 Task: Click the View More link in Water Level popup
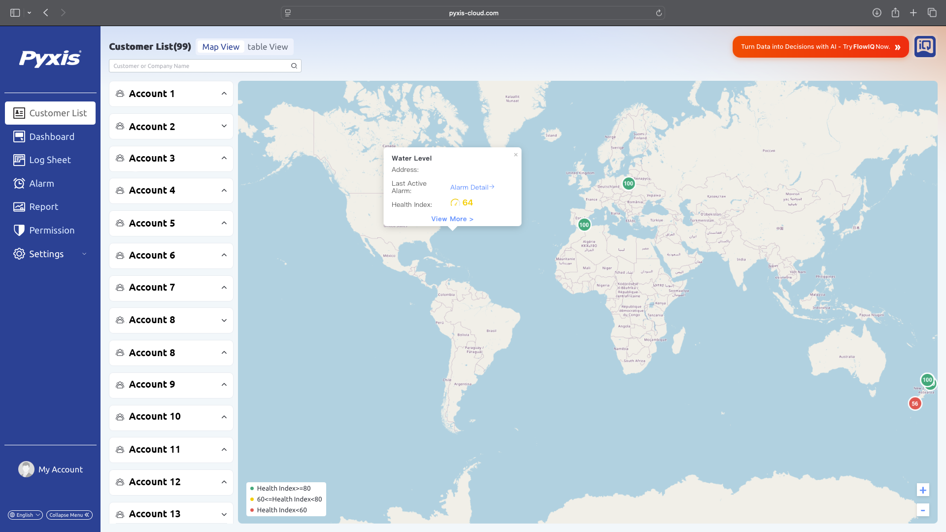pyautogui.click(x=452, y=219)
